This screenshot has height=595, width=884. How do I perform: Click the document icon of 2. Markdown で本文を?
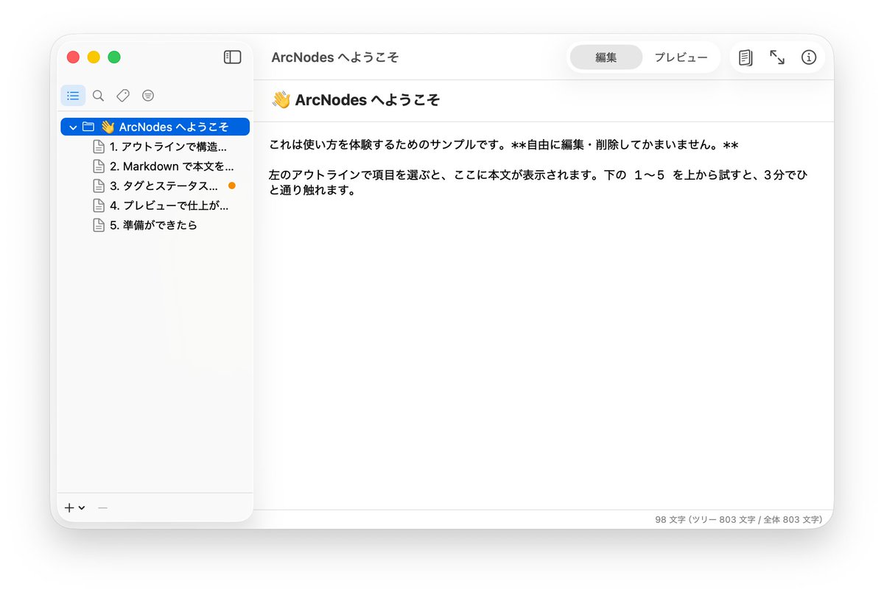98,166
